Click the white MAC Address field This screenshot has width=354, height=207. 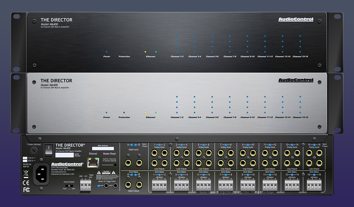coord(103,148)
